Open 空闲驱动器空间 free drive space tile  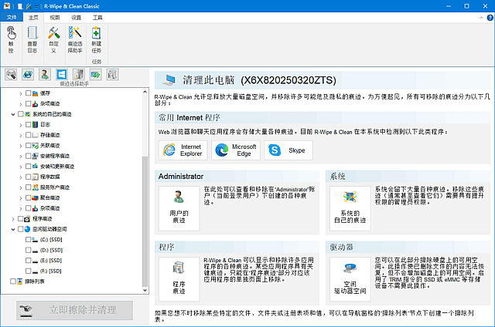click(x=350, y=279)
